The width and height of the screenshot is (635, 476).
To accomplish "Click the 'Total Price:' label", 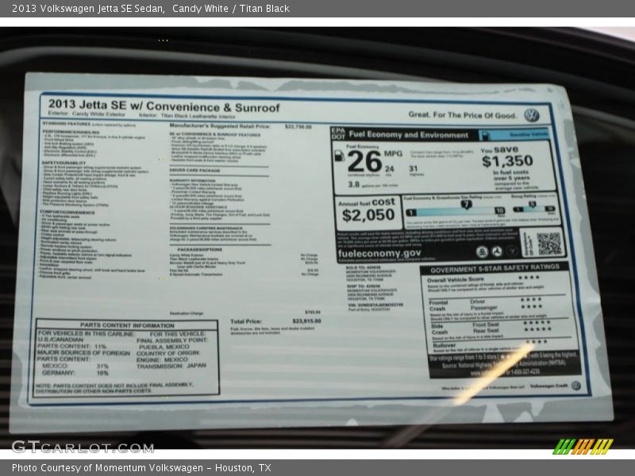I will click(246, 321).
